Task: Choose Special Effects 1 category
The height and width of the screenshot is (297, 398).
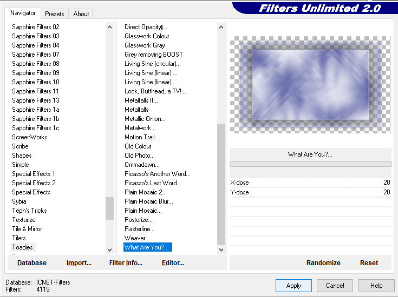Action: pos(34,174)
